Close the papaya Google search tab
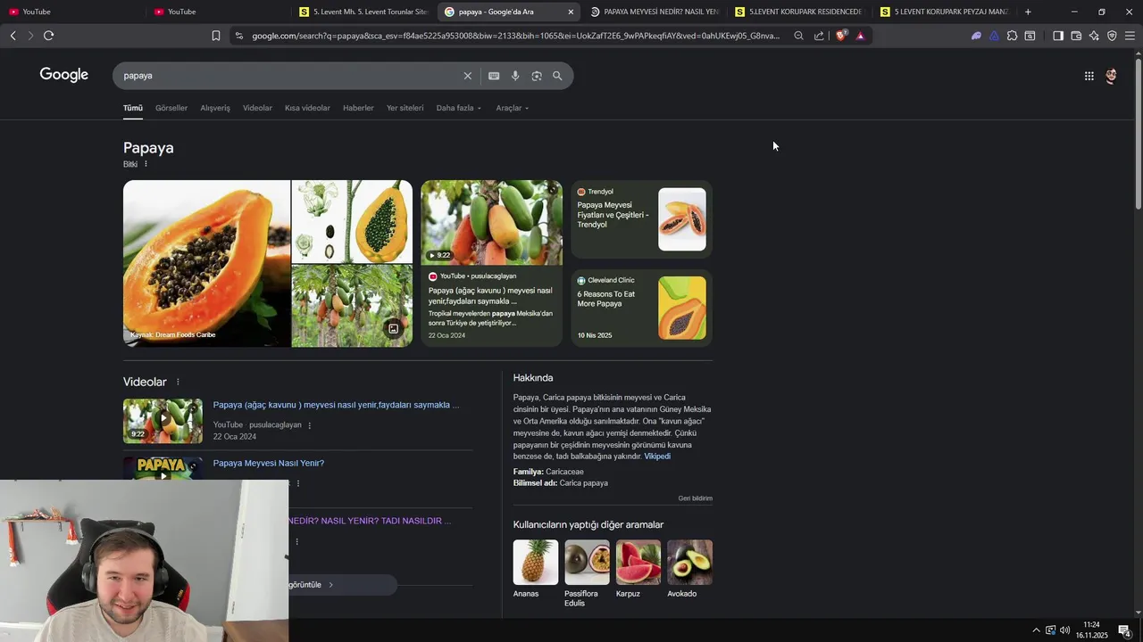 coord(571,12)
